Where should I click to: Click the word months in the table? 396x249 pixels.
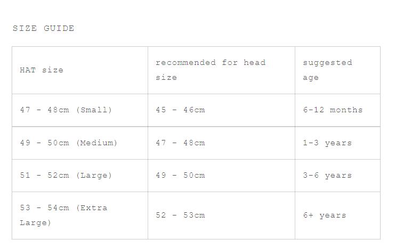tap(346, 110)
